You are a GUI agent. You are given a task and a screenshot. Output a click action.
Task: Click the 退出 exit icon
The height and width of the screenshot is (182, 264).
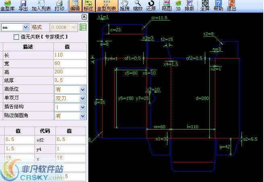point(231,6)
